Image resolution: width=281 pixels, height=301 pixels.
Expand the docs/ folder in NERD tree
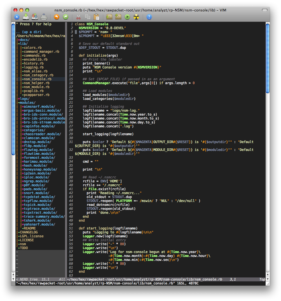24,40
